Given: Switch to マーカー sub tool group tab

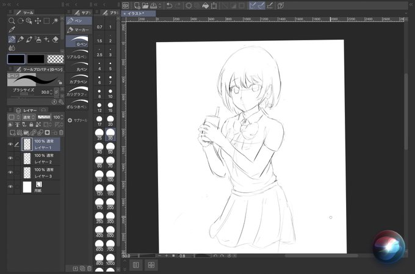Looking at the screenshot, I should [x=79, y=30].
